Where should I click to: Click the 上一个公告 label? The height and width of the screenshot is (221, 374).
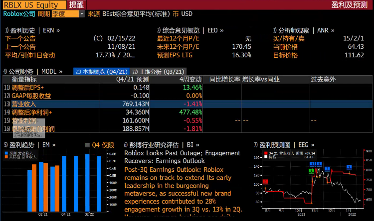click(x=20, y=47)
